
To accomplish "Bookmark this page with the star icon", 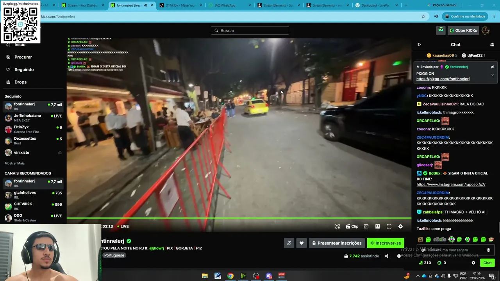I will 423,16.
